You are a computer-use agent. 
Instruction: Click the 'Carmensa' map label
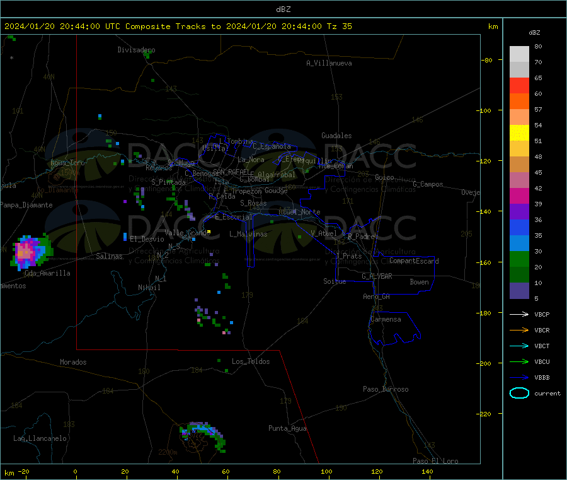click(x=386, y=319)
